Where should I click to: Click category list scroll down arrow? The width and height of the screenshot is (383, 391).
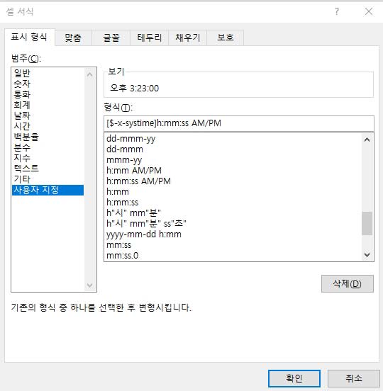click(89, 285)
